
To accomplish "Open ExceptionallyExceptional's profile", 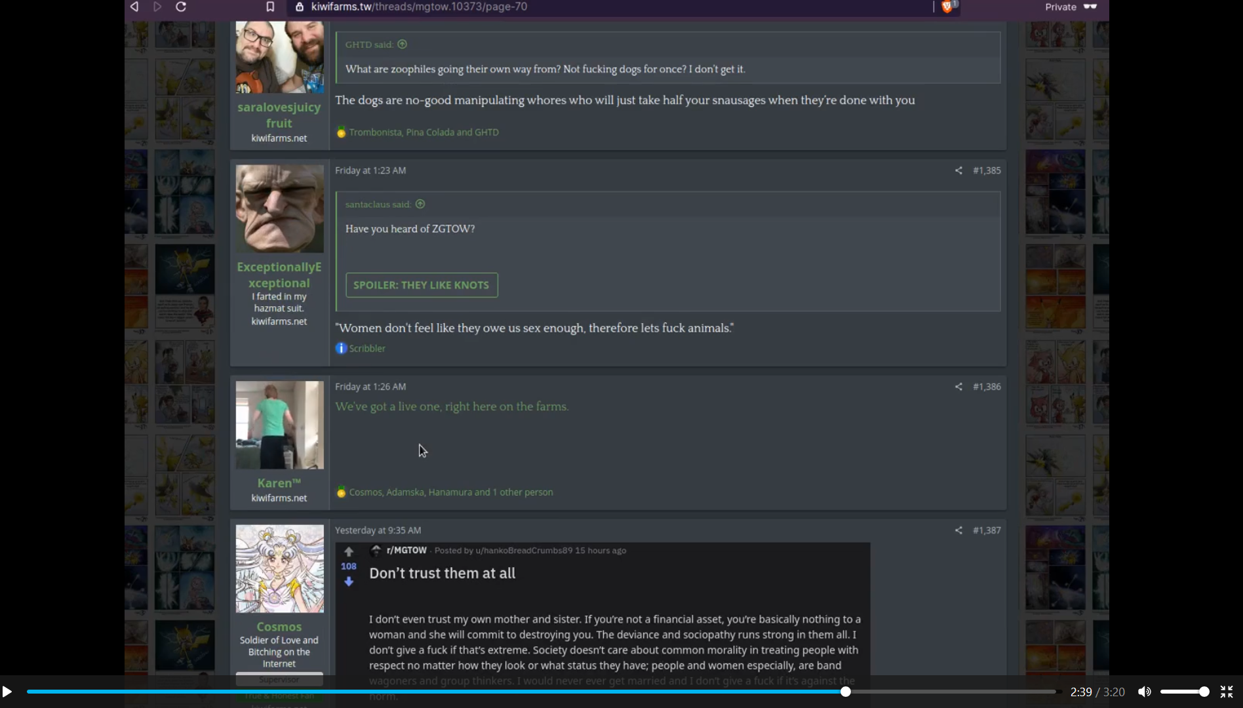I will pos(279,275).
